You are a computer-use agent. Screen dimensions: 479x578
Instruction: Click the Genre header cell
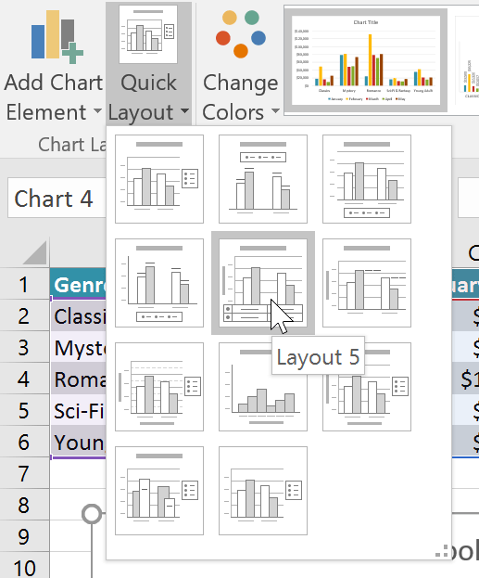pyautogui.click(x=78, y=284)
